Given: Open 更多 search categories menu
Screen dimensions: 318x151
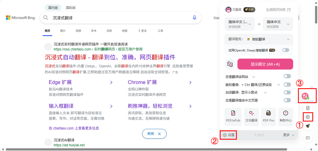Looking at the screenshot, I should coord(142,31).
